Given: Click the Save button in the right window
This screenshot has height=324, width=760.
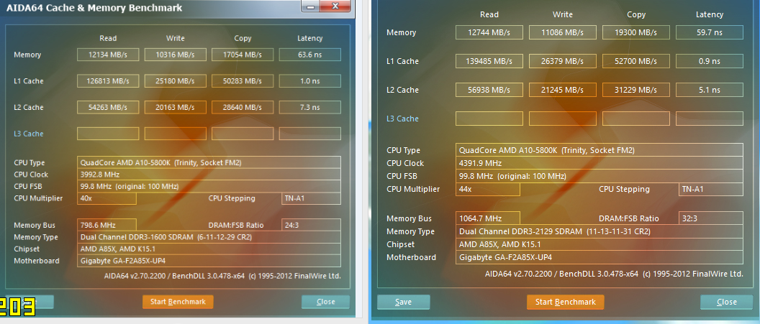Looking at the screenshot, I should [x=403, y=302].
